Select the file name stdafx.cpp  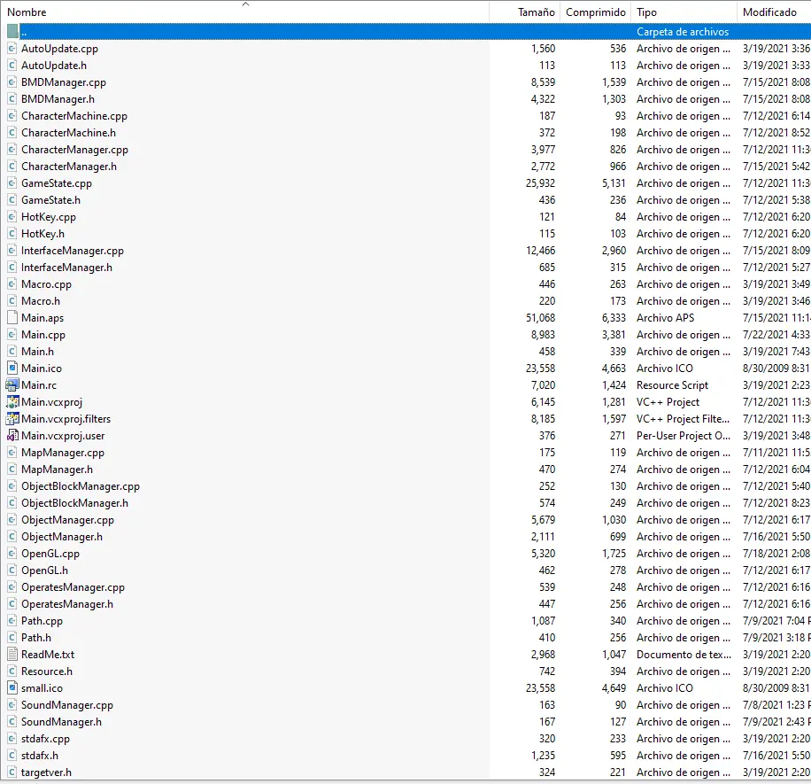[45, 739]
